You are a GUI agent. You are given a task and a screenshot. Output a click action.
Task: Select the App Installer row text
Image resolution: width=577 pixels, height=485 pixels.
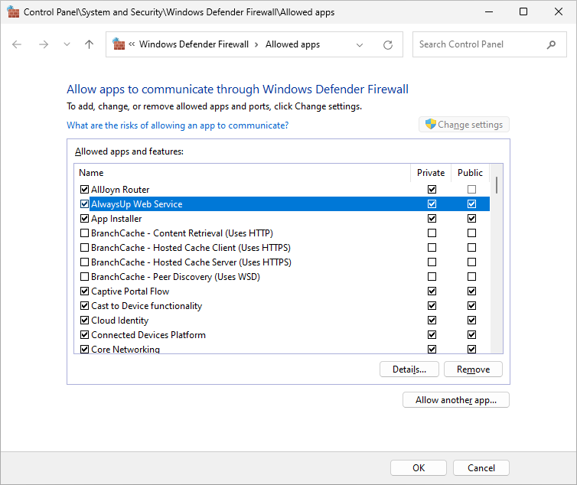(x=116, y=219)
